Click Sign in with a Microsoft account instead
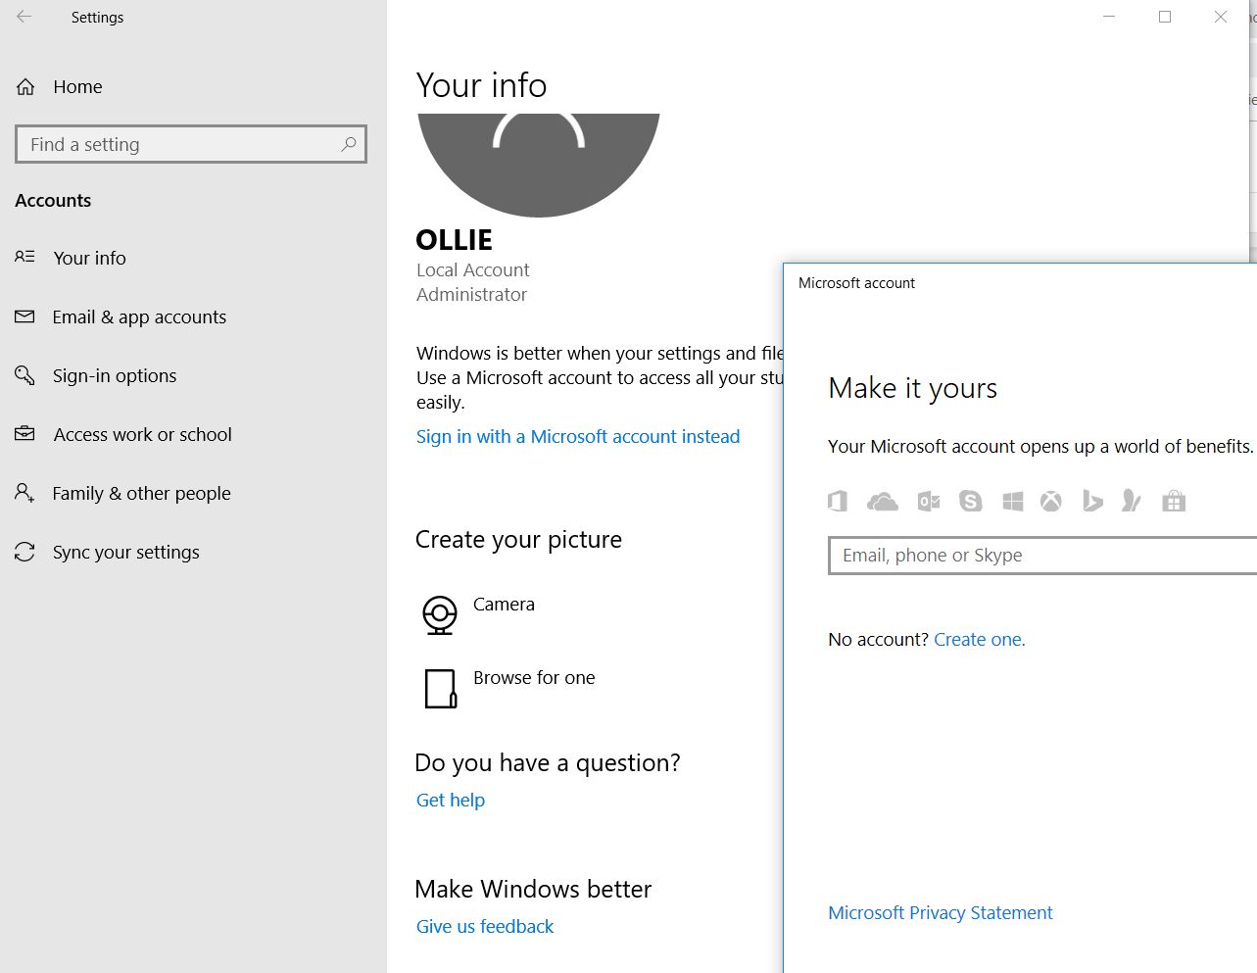The width and height of the screenshot is (1257, 973). tap(578, 437)
